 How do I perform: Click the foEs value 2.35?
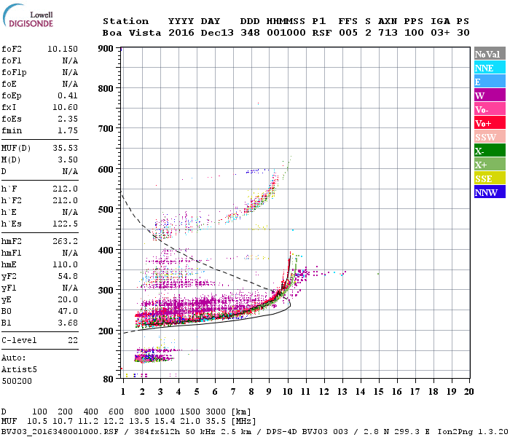(x=68, y=119)
